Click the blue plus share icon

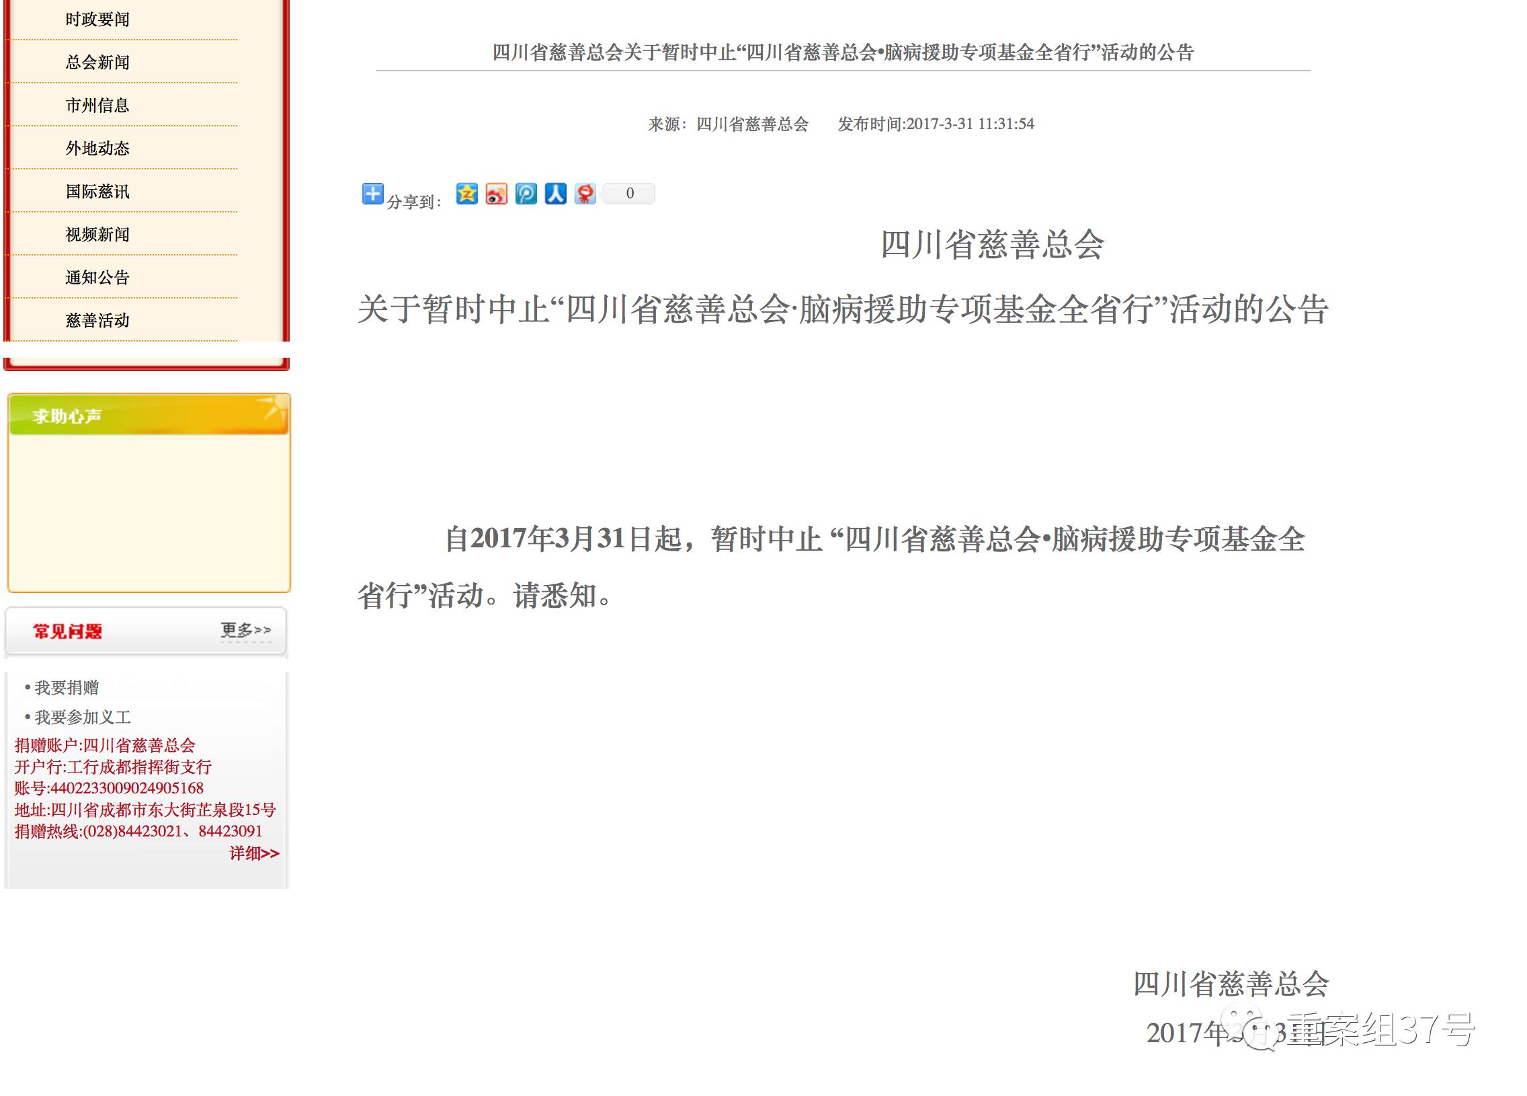[372, 194]
